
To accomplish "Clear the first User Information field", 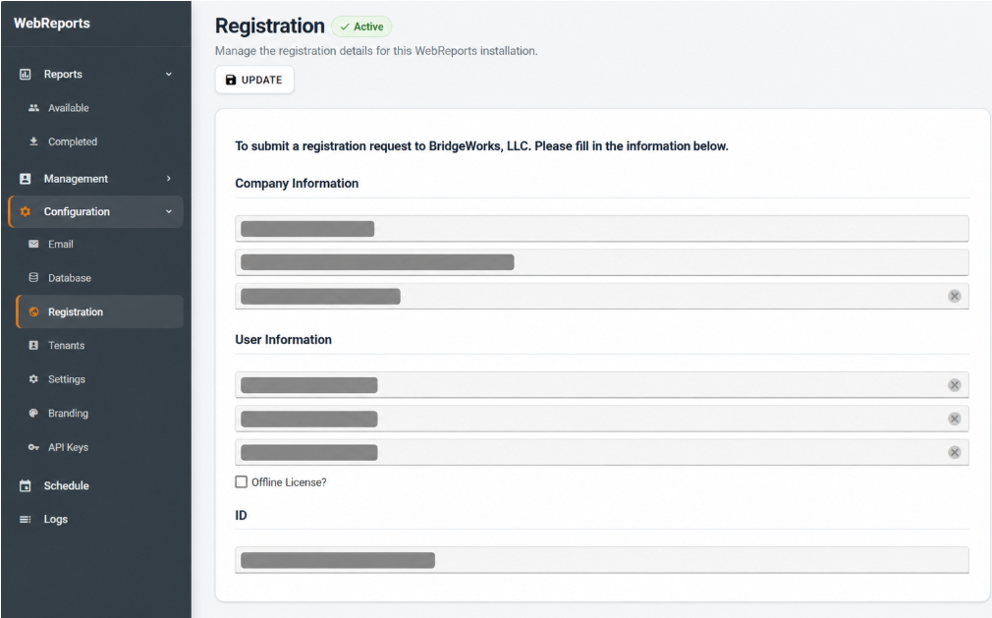I will [x=954, y=384].
